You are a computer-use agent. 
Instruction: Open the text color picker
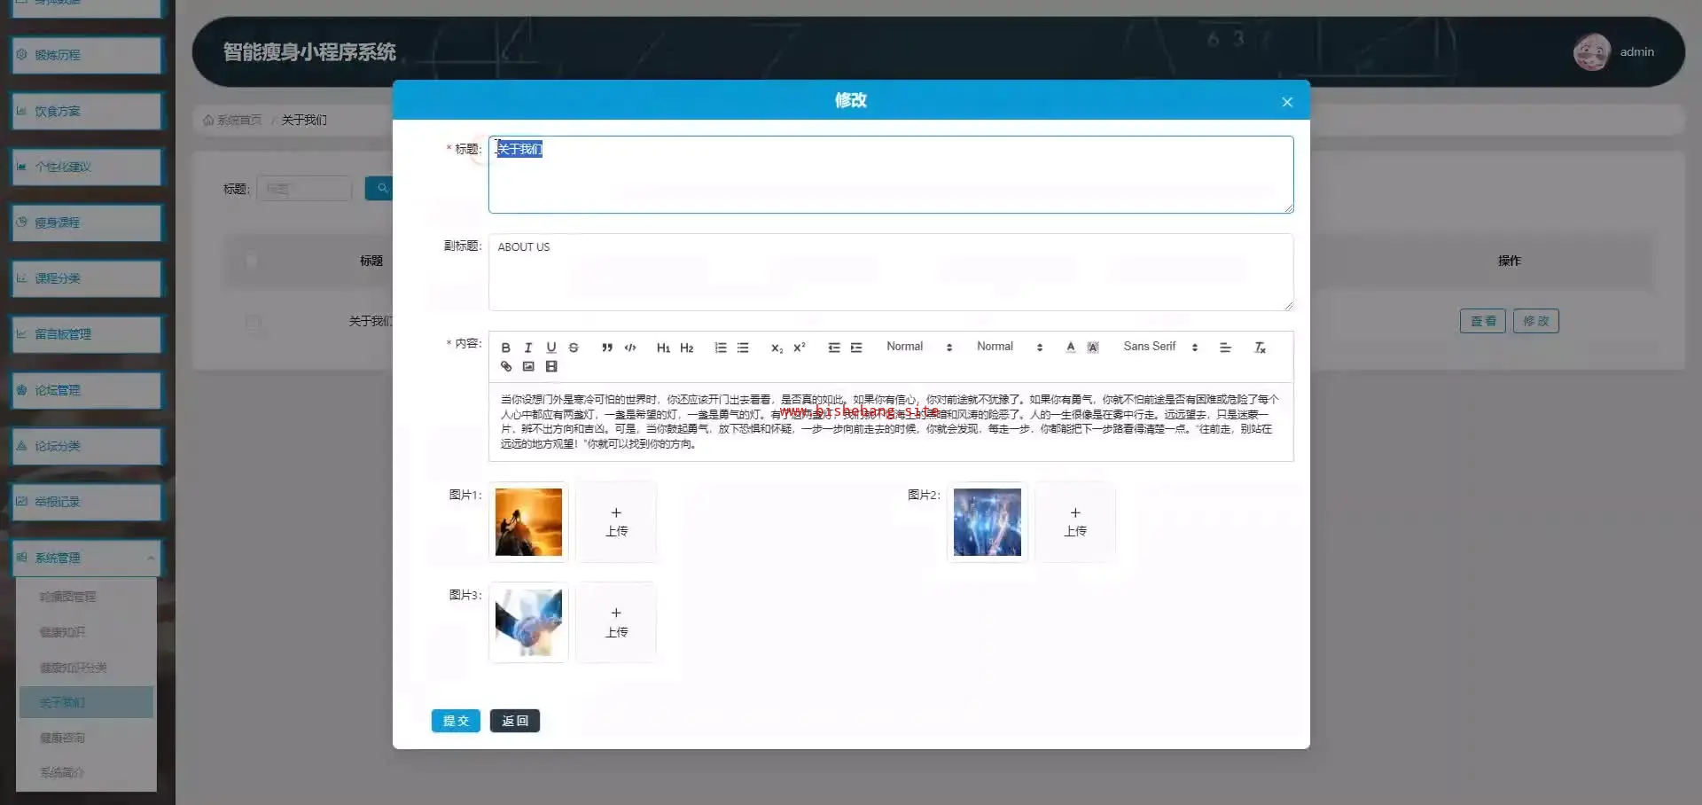pos(1071,348)
